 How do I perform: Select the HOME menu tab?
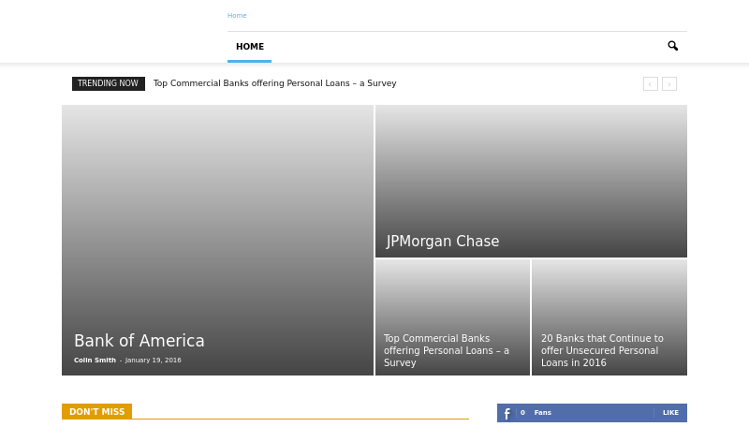(249, 47)
